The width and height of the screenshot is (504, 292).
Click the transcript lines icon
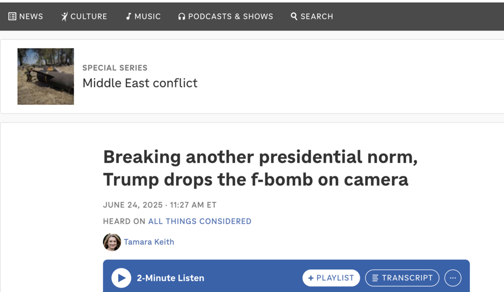(375, 278)
